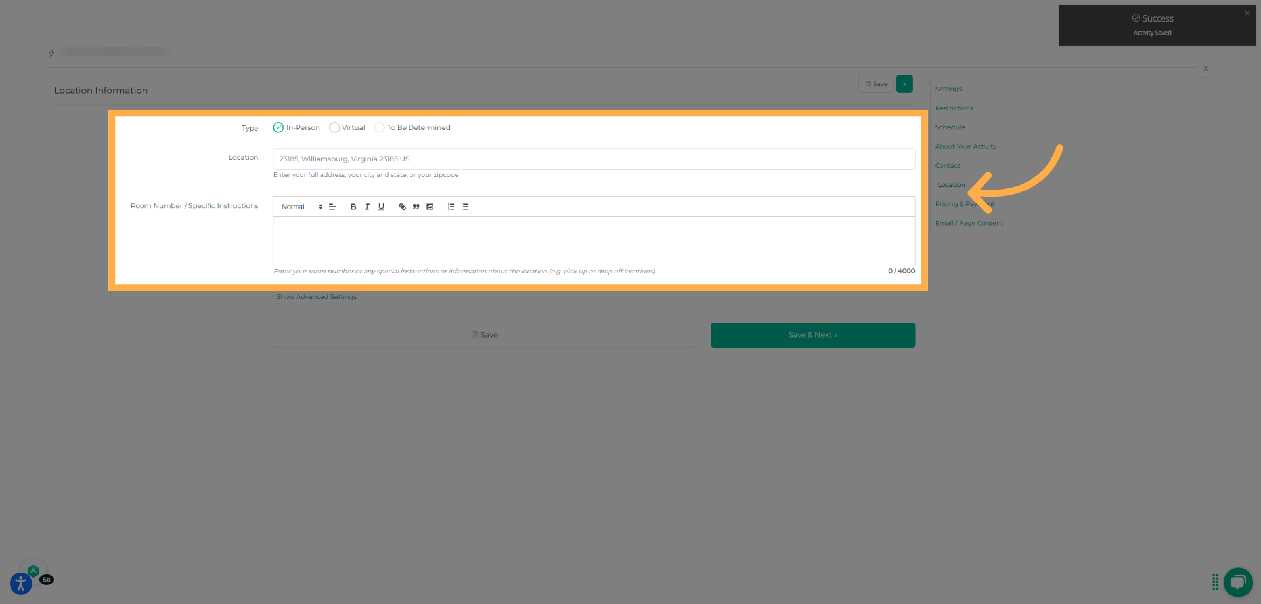Open the Normal text style dropdown
The image size is (1261, 604).
click(301, 207)
